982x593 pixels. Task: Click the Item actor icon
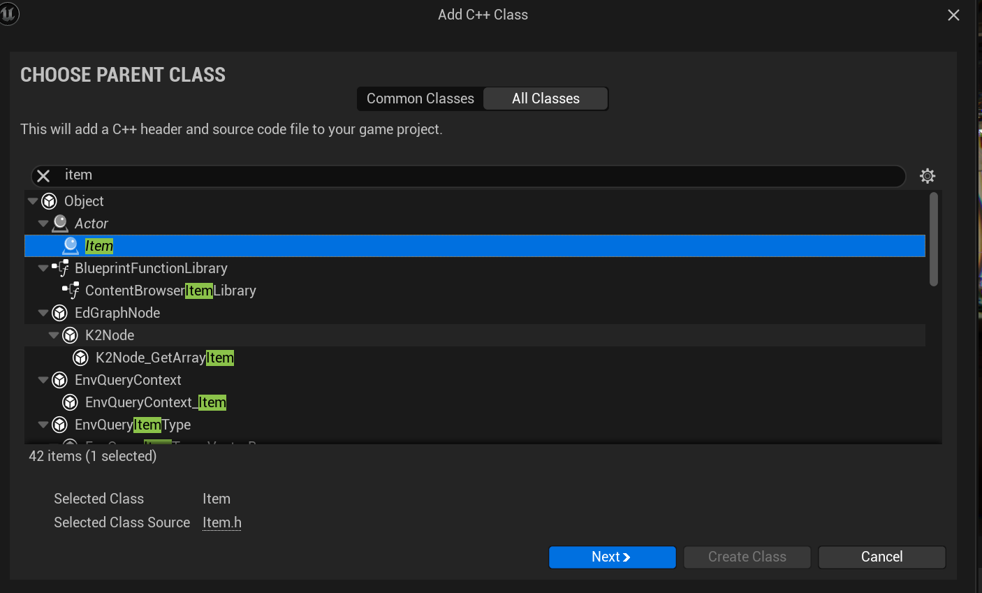pos(71,246)
